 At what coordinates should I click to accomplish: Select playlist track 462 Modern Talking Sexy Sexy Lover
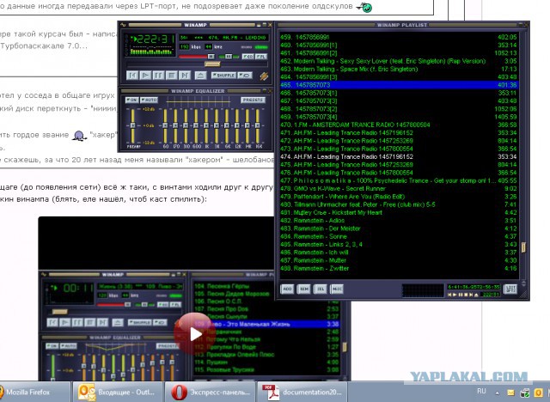click(x=399, y=61)
